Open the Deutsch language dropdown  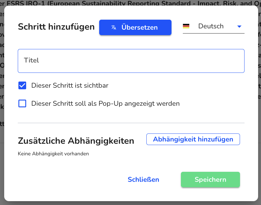(x=214, y=26)
